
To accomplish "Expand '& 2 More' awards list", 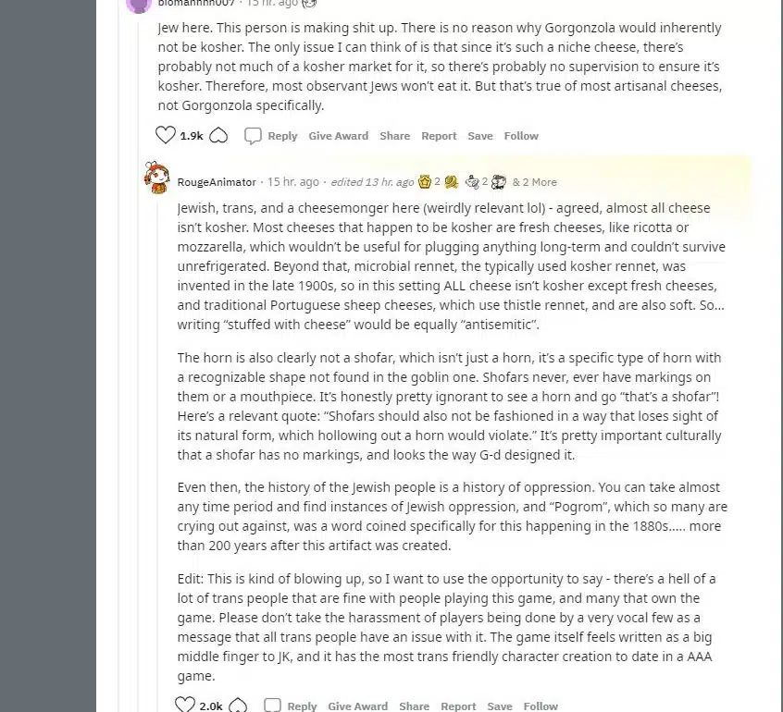I will click(534, 182).
